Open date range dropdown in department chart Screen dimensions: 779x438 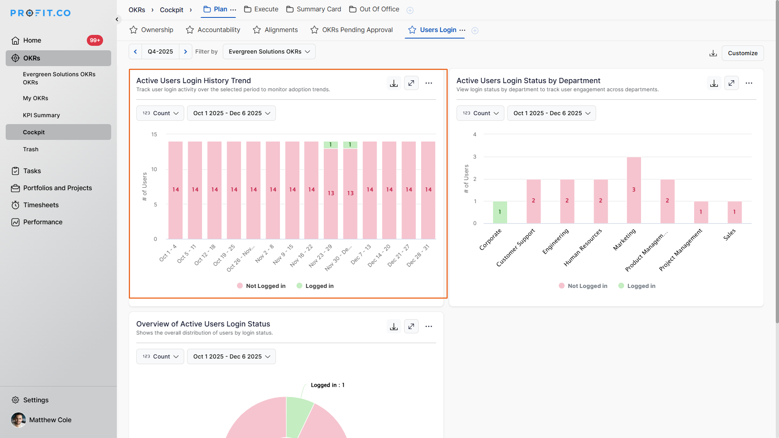pos(551,113)
